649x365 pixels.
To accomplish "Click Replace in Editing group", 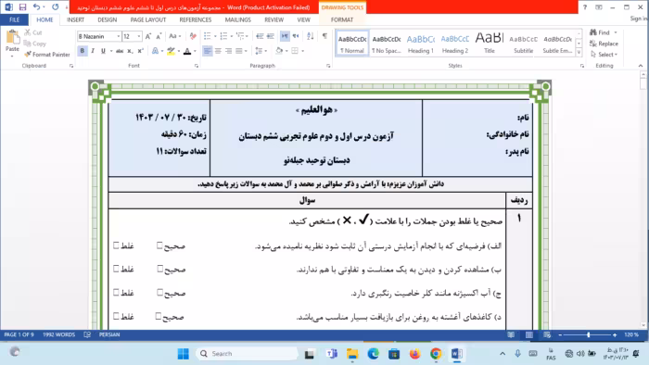I will [x=604, y=44].
